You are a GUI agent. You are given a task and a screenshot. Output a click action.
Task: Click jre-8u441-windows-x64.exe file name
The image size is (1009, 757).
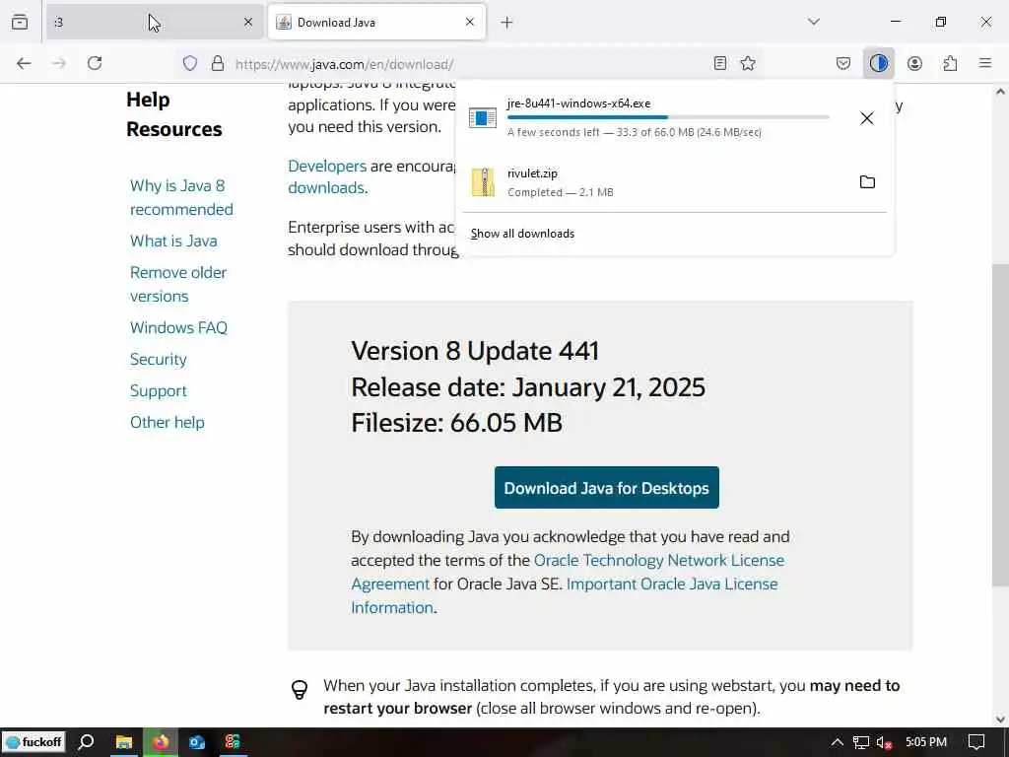[x=578, y=103]
